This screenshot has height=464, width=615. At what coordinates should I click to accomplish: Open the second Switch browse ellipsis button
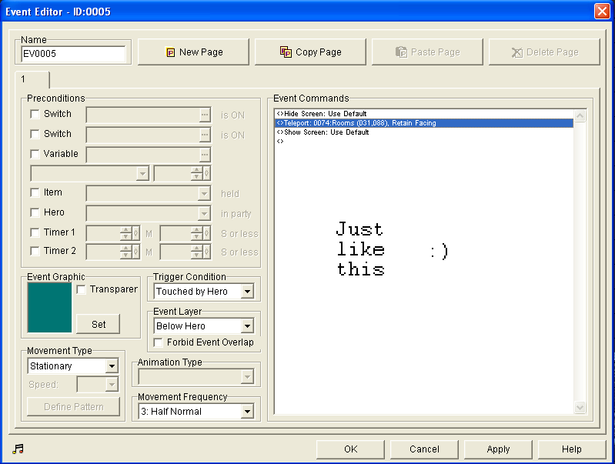coord(205,135)
